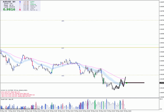Viewport: 164px width, 112px height.
Task: Select the Tokyo session clock row
Action: 28,3
